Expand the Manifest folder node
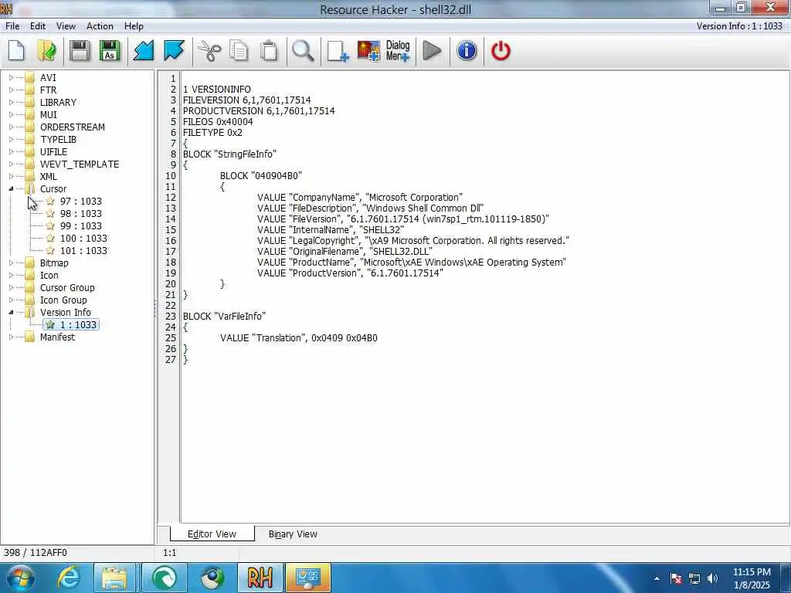791x593 pixels. tap(11, 337)
